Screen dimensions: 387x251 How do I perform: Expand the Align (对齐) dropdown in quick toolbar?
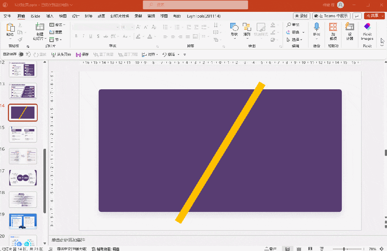(x=150, y=55)
